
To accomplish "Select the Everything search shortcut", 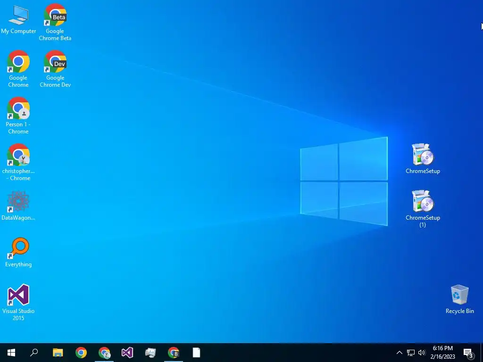I will coord(18,253).
